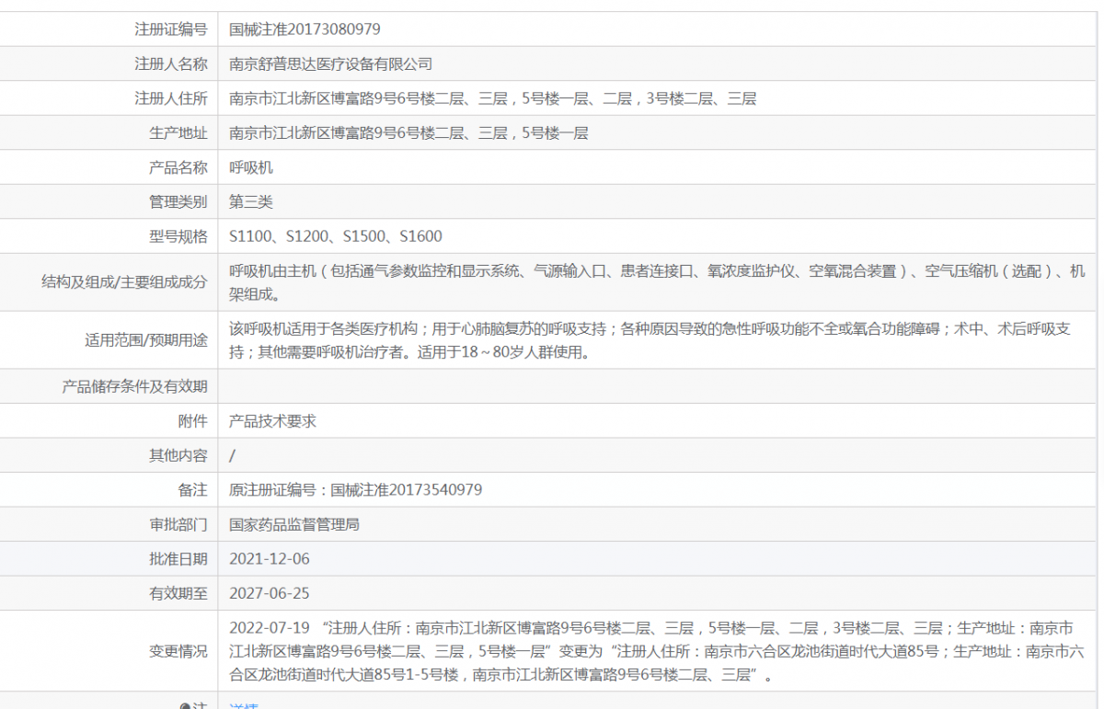Click the 适用范围/预期用途 label
Viewport: 1104px width, 709px height.
tap(146, 340)
